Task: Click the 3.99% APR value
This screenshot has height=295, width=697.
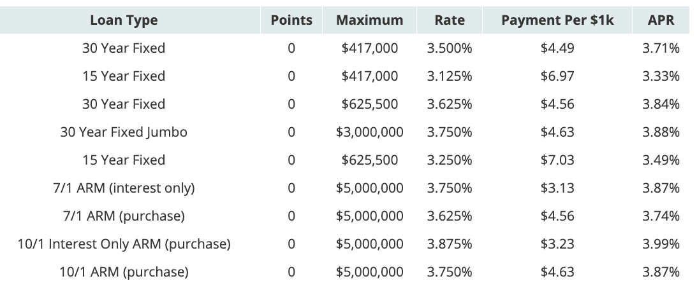Action: [x=661, y=244]
